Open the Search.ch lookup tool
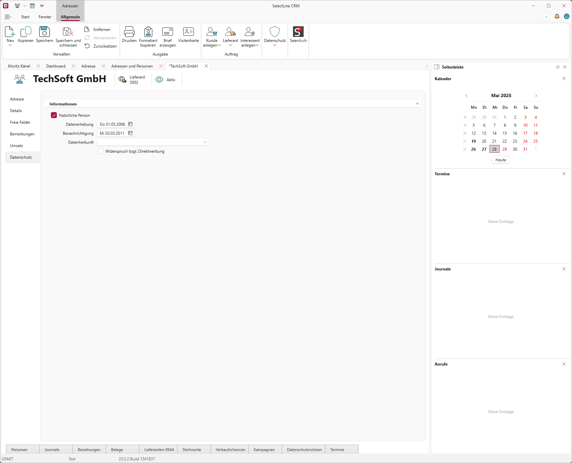Screen dimensions: 572x463 [298, 32]
